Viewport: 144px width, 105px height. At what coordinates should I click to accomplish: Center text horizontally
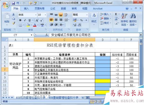pyautogui.click(x=56, y=20)
